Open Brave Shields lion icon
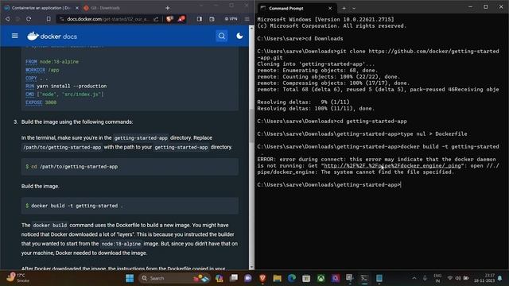 point(169,19)
